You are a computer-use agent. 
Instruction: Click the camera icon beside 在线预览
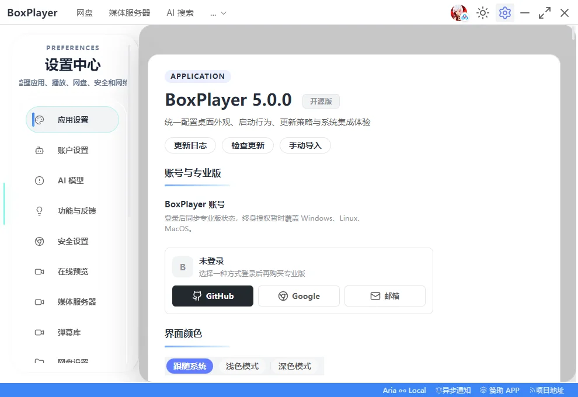click(x=40, y=271)
